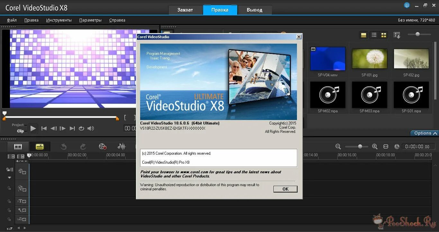Select Project preview mode
Viewport: 439px width, 232px height.
[18, 125]
